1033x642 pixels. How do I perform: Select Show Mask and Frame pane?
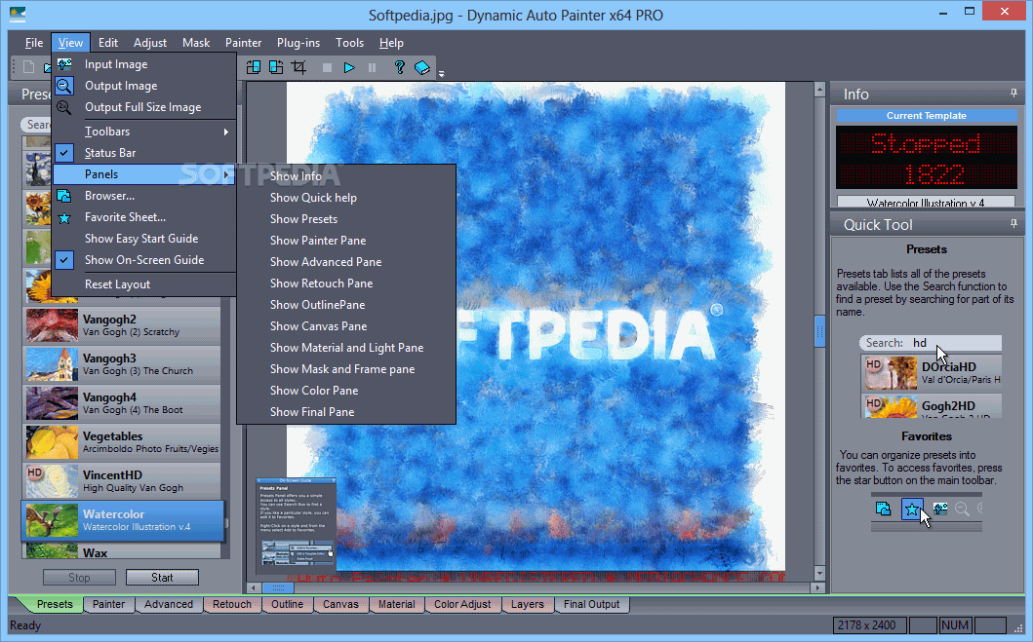[346, 369]
